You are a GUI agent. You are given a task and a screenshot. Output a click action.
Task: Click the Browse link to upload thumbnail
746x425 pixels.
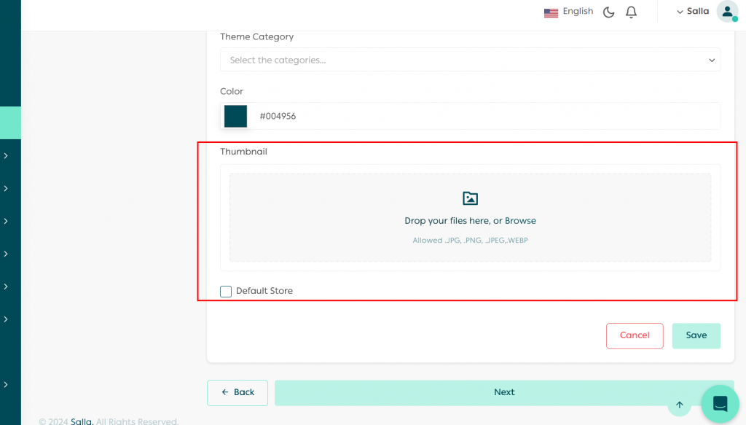click(520, 221)
